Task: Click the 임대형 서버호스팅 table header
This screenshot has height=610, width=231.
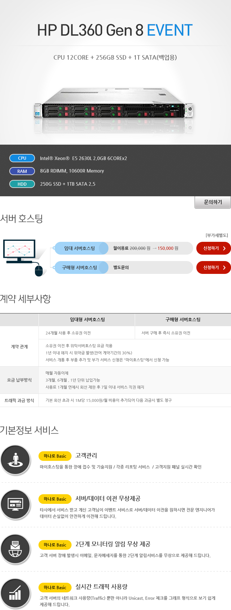Action: (x=87, y=320)
